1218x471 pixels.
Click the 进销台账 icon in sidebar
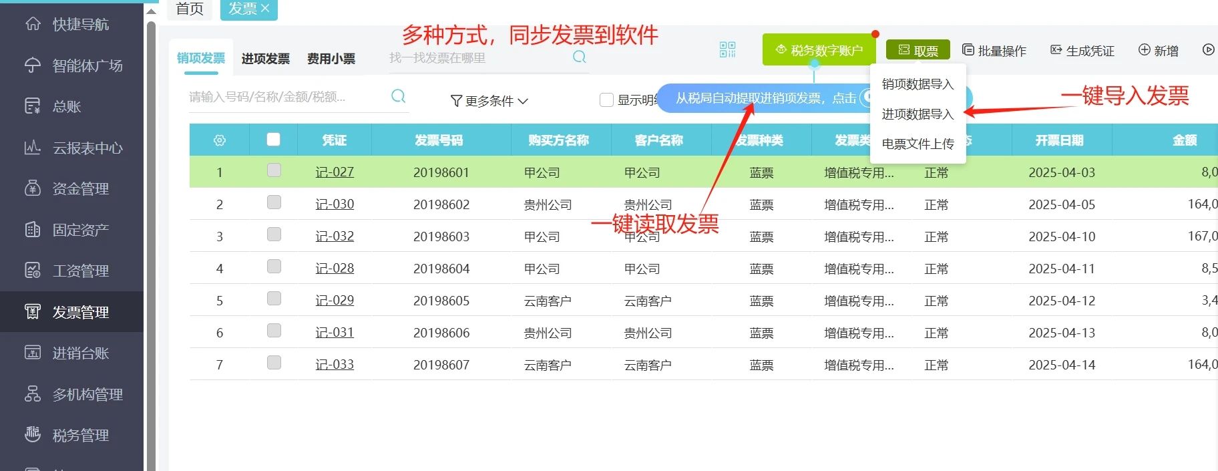point(33,353)
